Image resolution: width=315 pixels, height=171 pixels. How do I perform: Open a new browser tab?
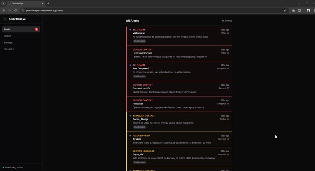[x=48, y=4]
